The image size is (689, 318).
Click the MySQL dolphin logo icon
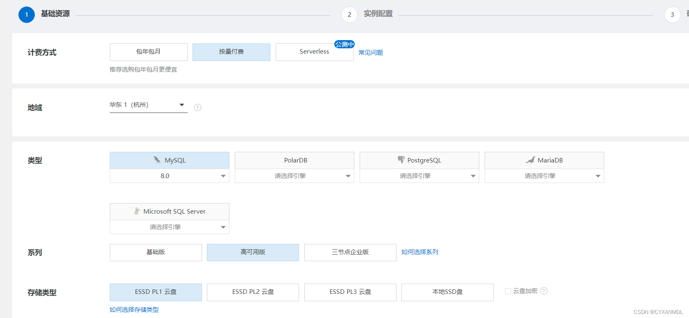[x=157, y=160]
